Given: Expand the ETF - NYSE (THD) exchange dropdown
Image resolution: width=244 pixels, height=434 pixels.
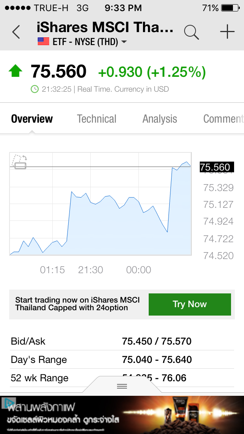Looking at the screenshot, I should click(x=82, y=42).
